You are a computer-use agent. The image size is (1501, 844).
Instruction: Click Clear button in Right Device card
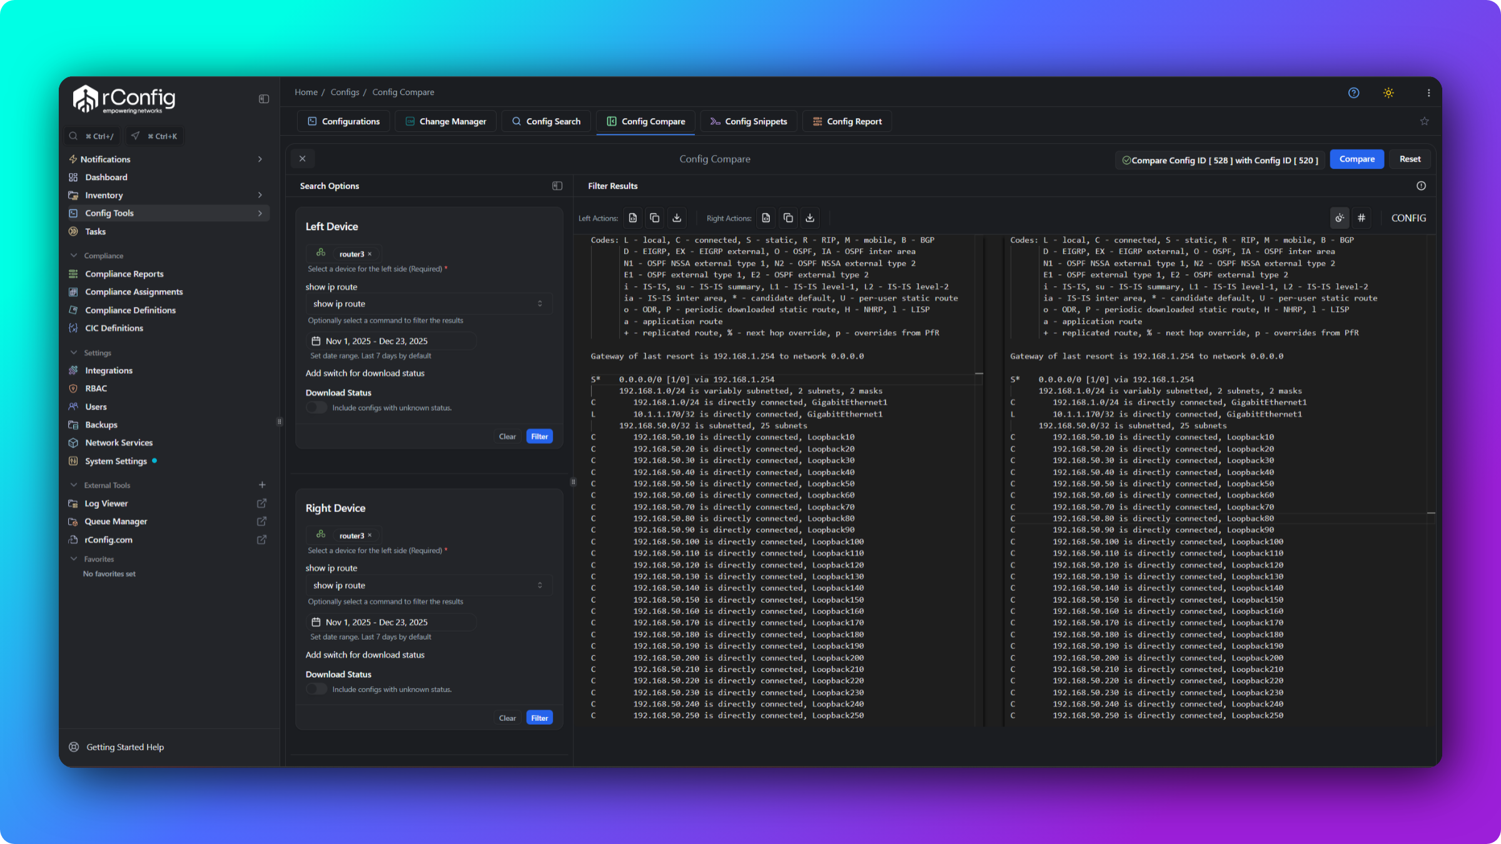pyautogui.click(x=507, y=718)
